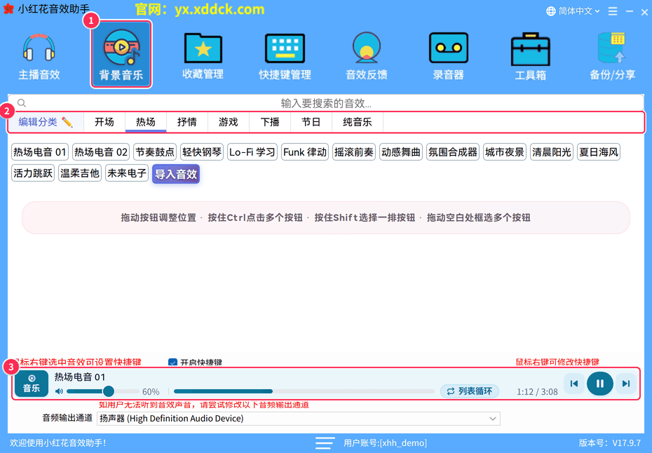Open 收藏管理 star folder
The image size is (652, 453).
coord(203,56)
